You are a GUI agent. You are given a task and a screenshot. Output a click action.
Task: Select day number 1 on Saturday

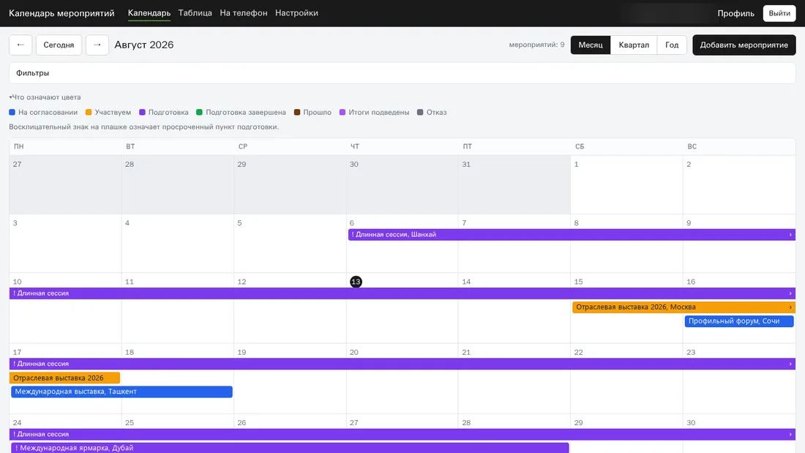[577, 165]
